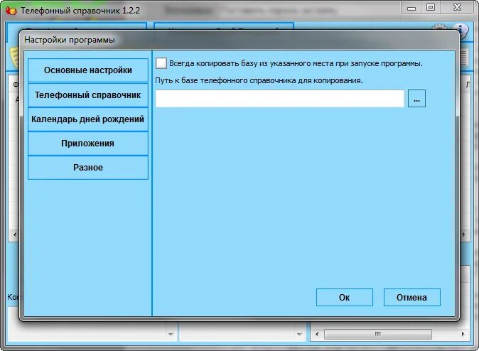Click the Телефонный справочник app icon in title bar
The image size is (479, 351).
pos(11,11)
